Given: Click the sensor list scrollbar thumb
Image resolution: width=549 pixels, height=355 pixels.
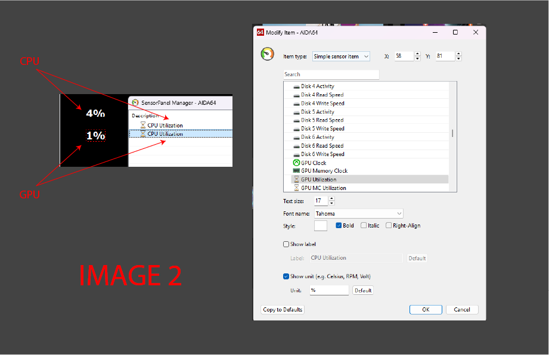Looking at the screenshot, I should click(x=452, y=133).
